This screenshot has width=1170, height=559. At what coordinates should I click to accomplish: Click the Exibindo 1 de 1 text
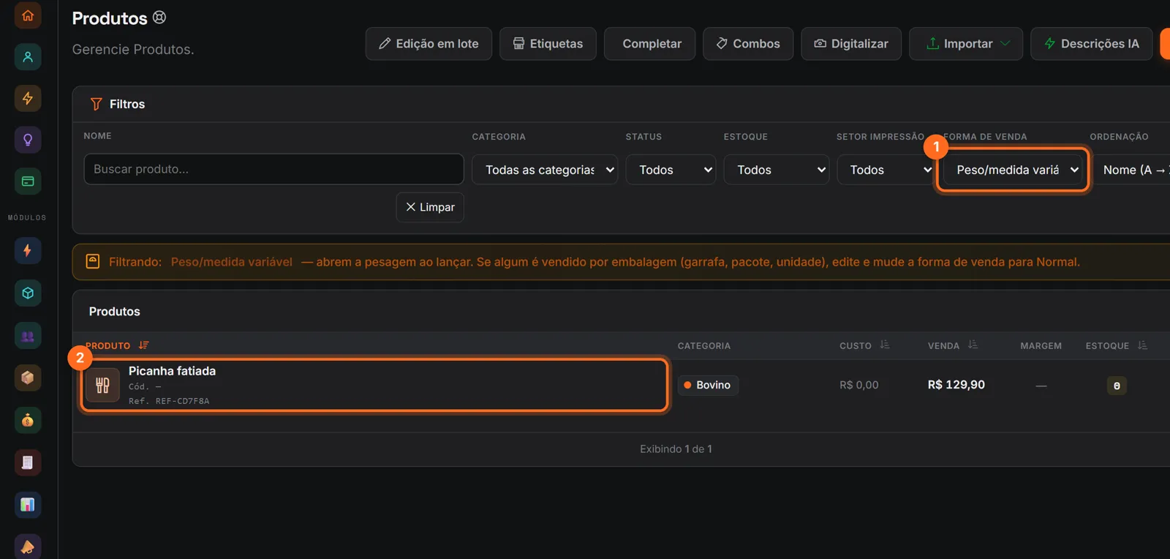coord(676,449)
